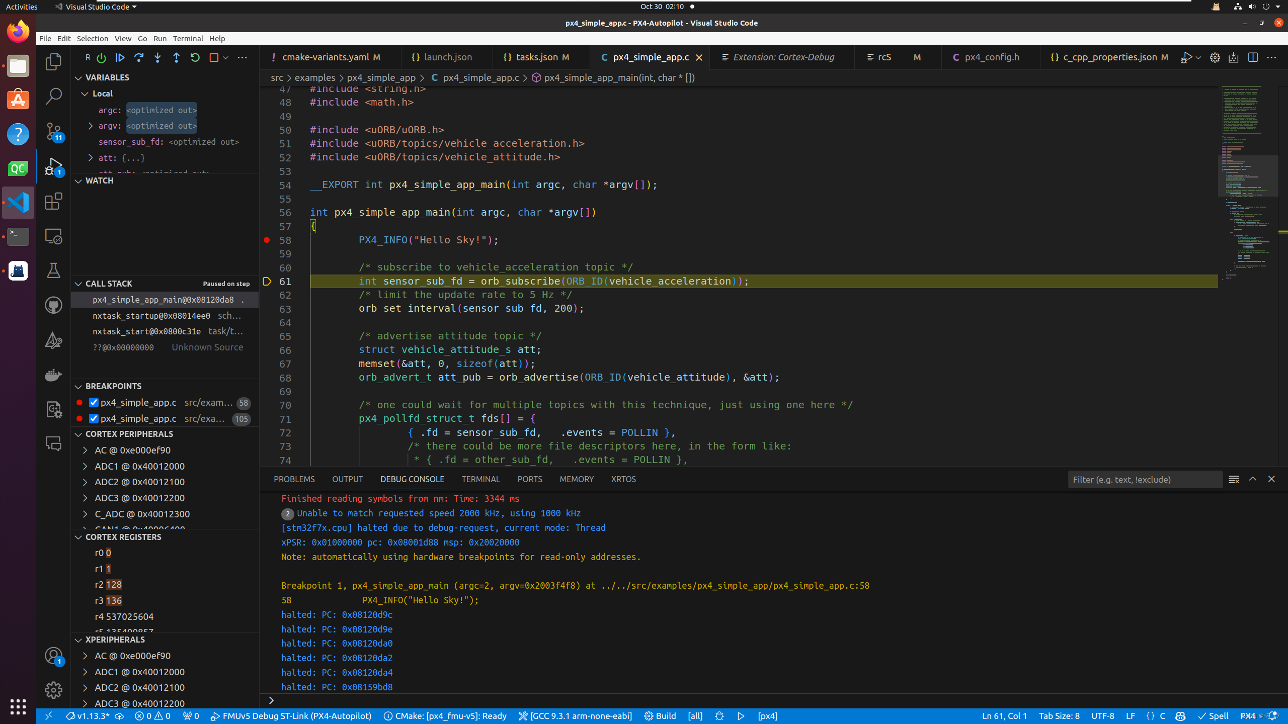Show Applications grid in the dock
The image size is (1288, 724).
[18, 706]
